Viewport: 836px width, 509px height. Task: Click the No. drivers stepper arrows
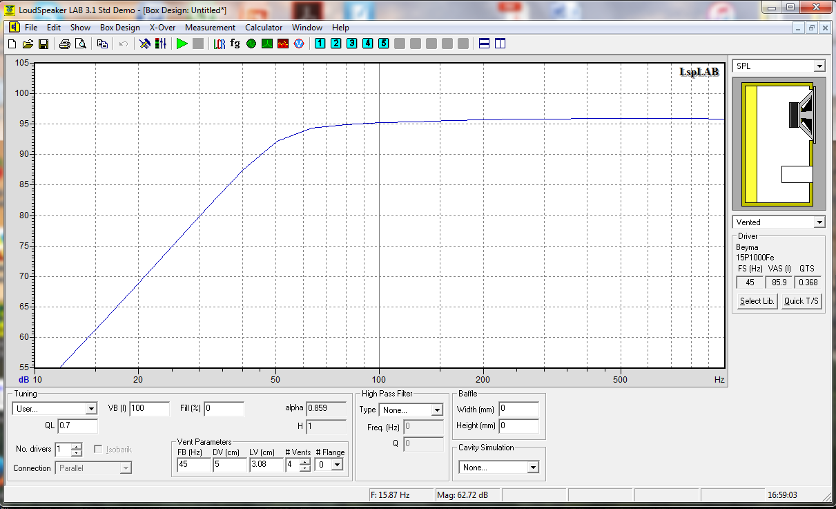tap(77, 450)
